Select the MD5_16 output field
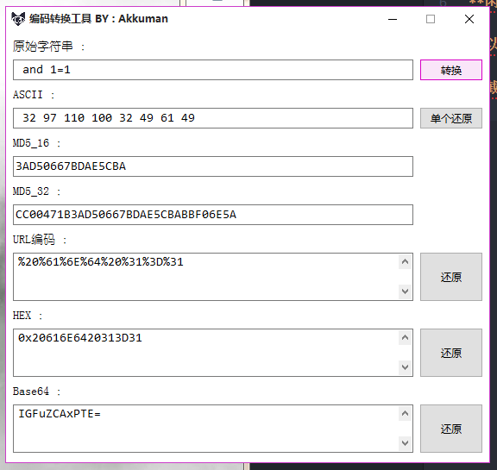This screenshot has width=497, height=470. (213, 166)
